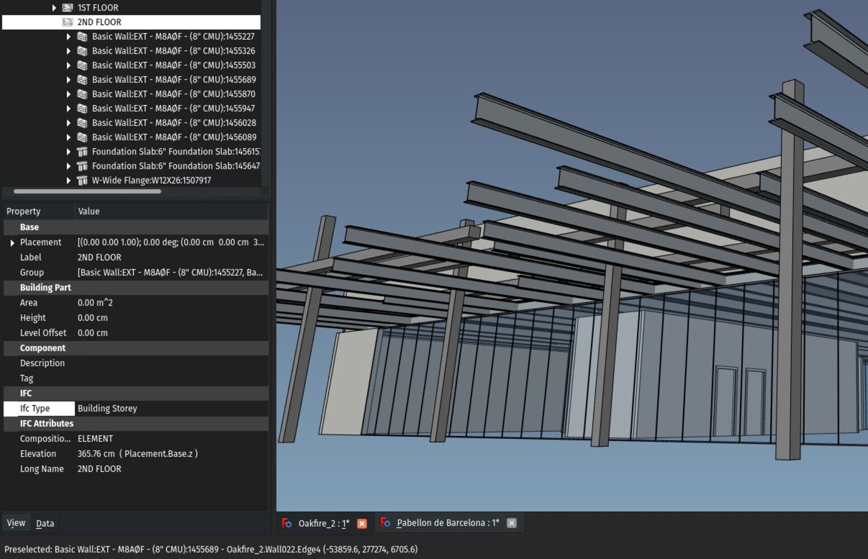The width and height of the screenshot is (868, 559).
Task: Expand Basic Wall 1456089 tree node
Action: tap(68, 137)
